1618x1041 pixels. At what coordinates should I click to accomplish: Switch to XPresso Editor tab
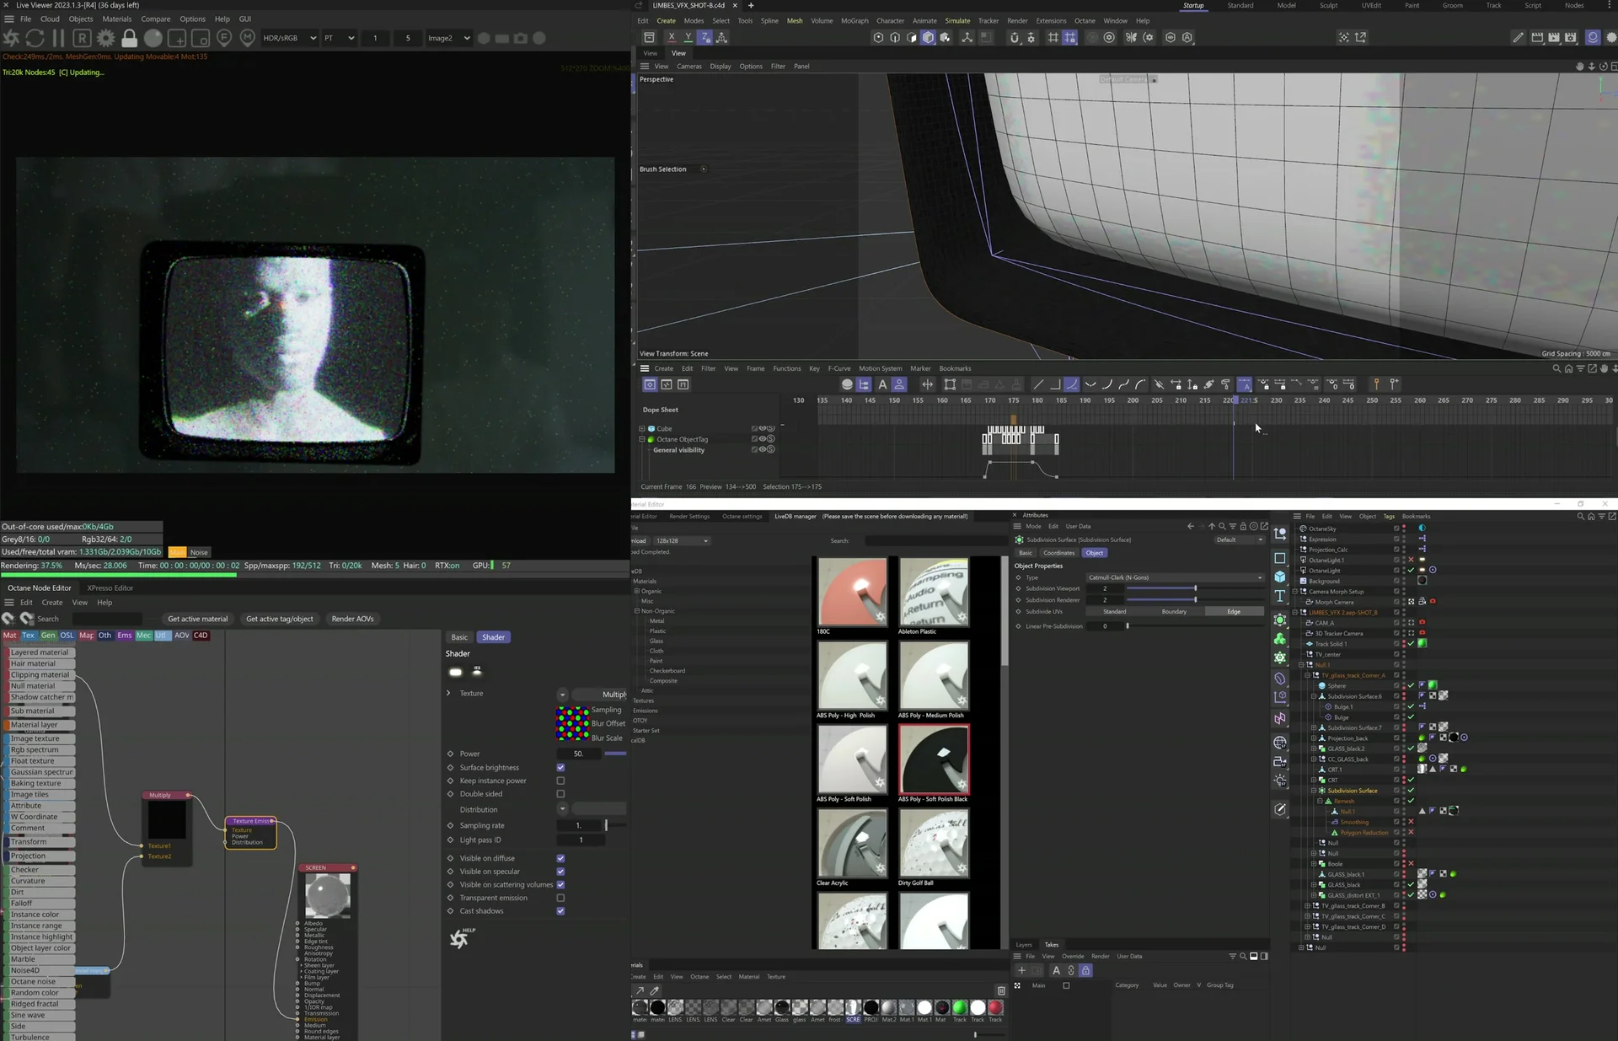point(110,588)
